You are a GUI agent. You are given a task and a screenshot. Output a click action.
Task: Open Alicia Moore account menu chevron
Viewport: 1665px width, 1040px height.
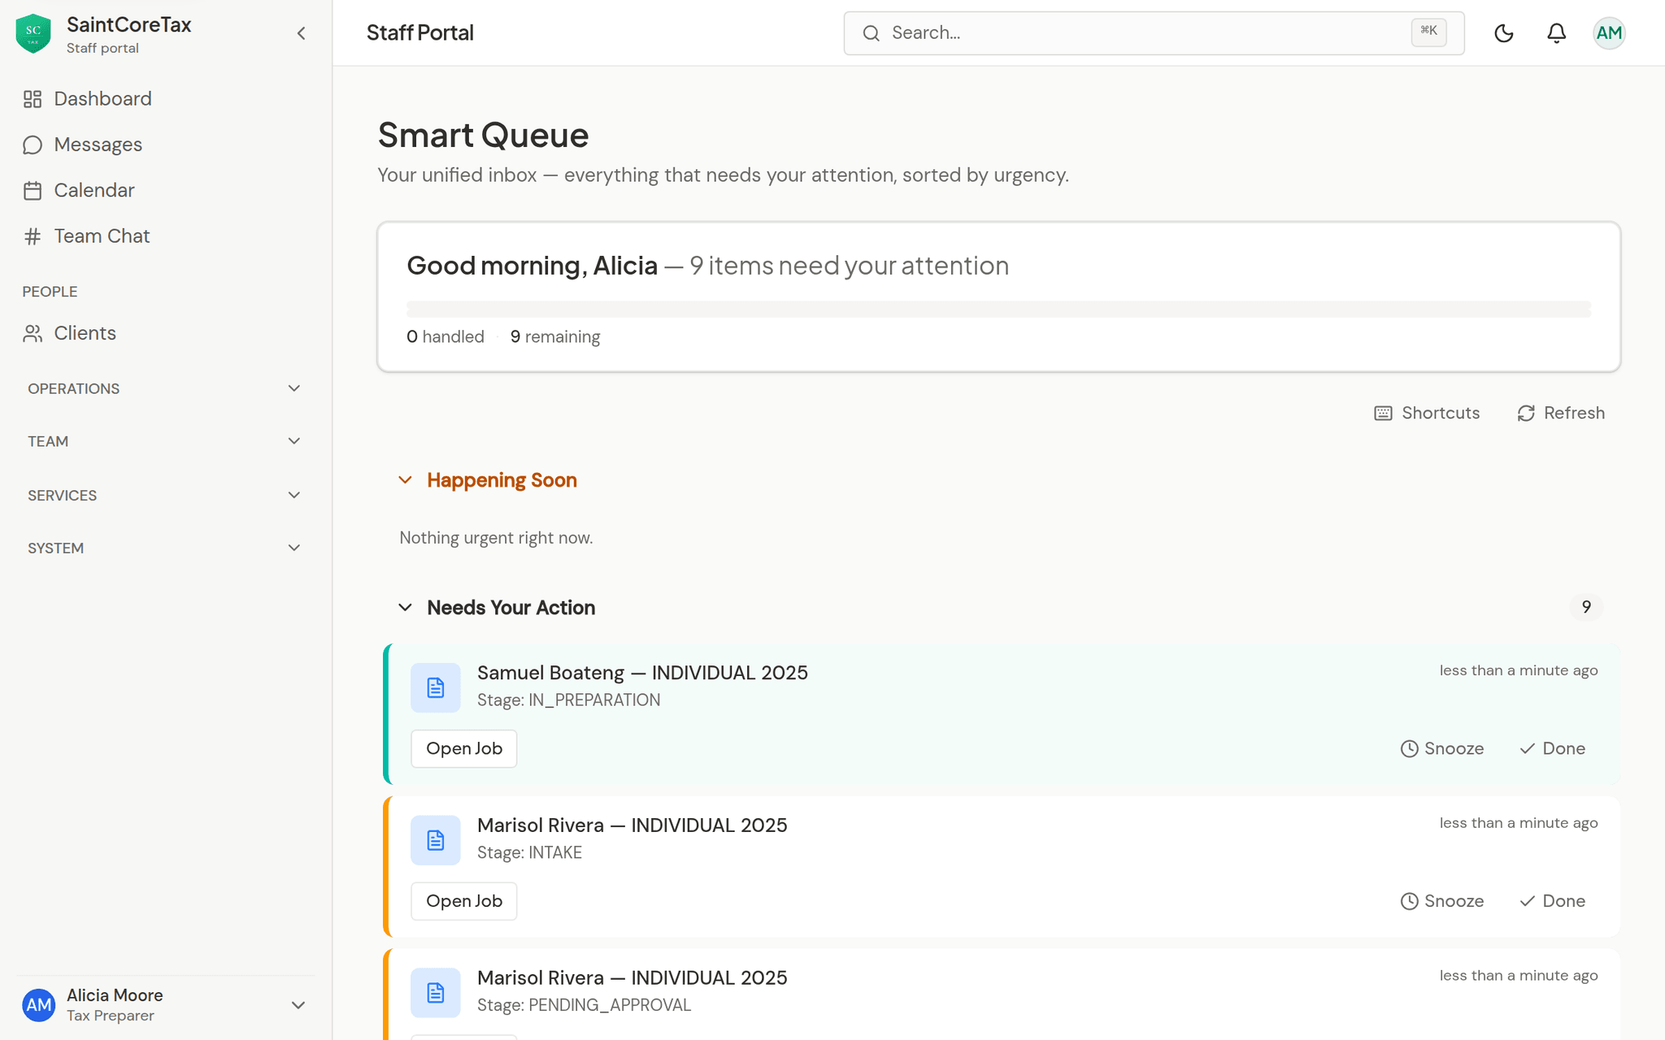point(298,1005)
